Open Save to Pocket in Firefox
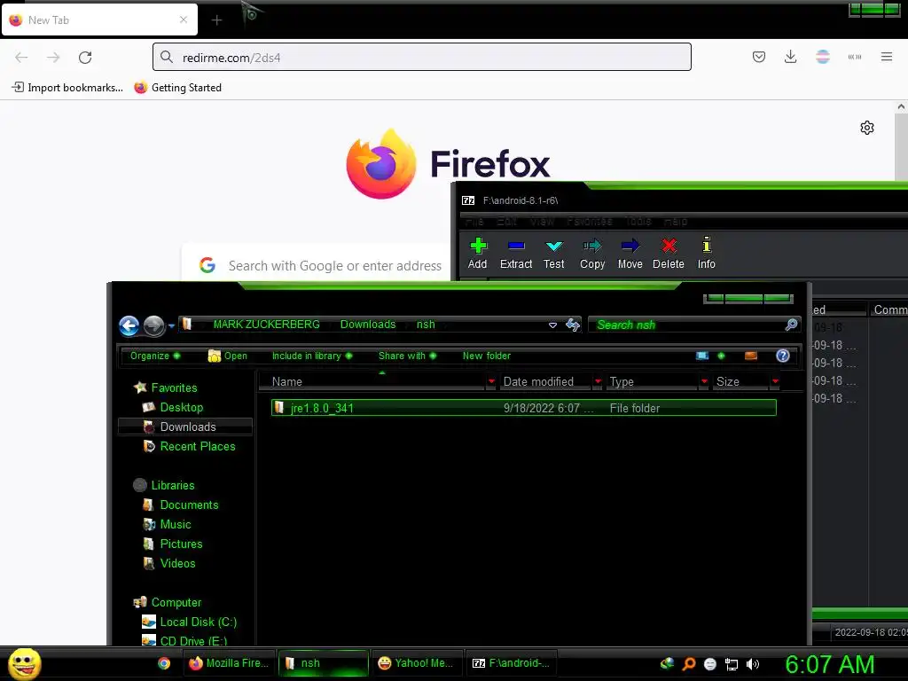The width and height of the screenshot is (908, 681). click(759, 57)
